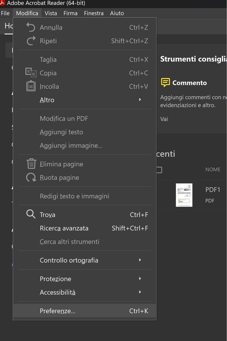Click the Trova magnifying glass icon
The image size is (227, 341).
pos(31,214)
